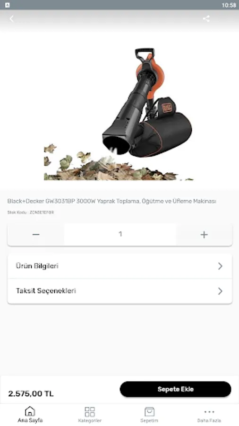Image resolution: width=239 pixels, height=426 pixels.
Task: Tap the status bar notification icon
Action: 7,5
